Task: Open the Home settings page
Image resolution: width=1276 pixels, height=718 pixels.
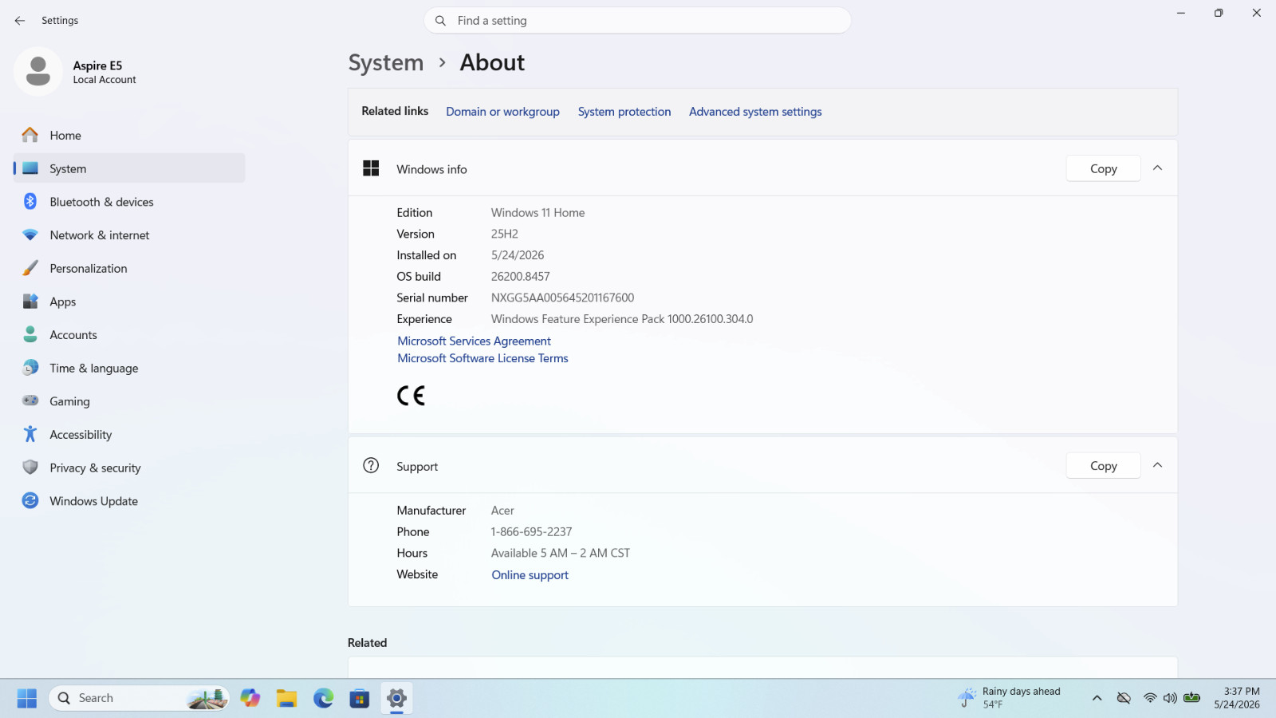Action: (129, 136)
